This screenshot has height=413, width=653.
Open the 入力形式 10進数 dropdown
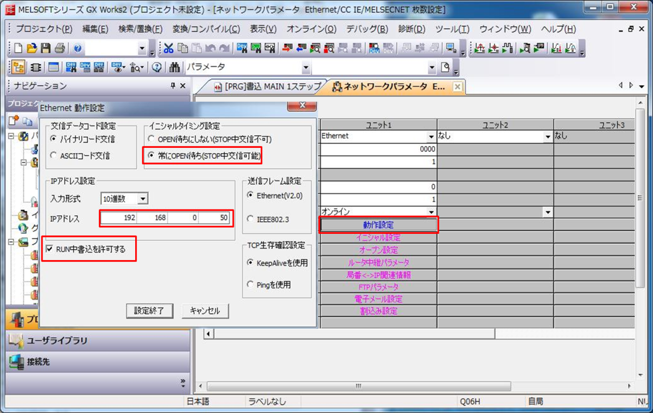[142, 199]
